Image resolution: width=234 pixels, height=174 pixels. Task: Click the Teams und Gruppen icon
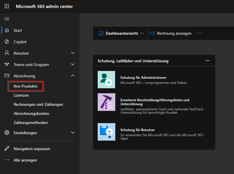click(7, 64)
